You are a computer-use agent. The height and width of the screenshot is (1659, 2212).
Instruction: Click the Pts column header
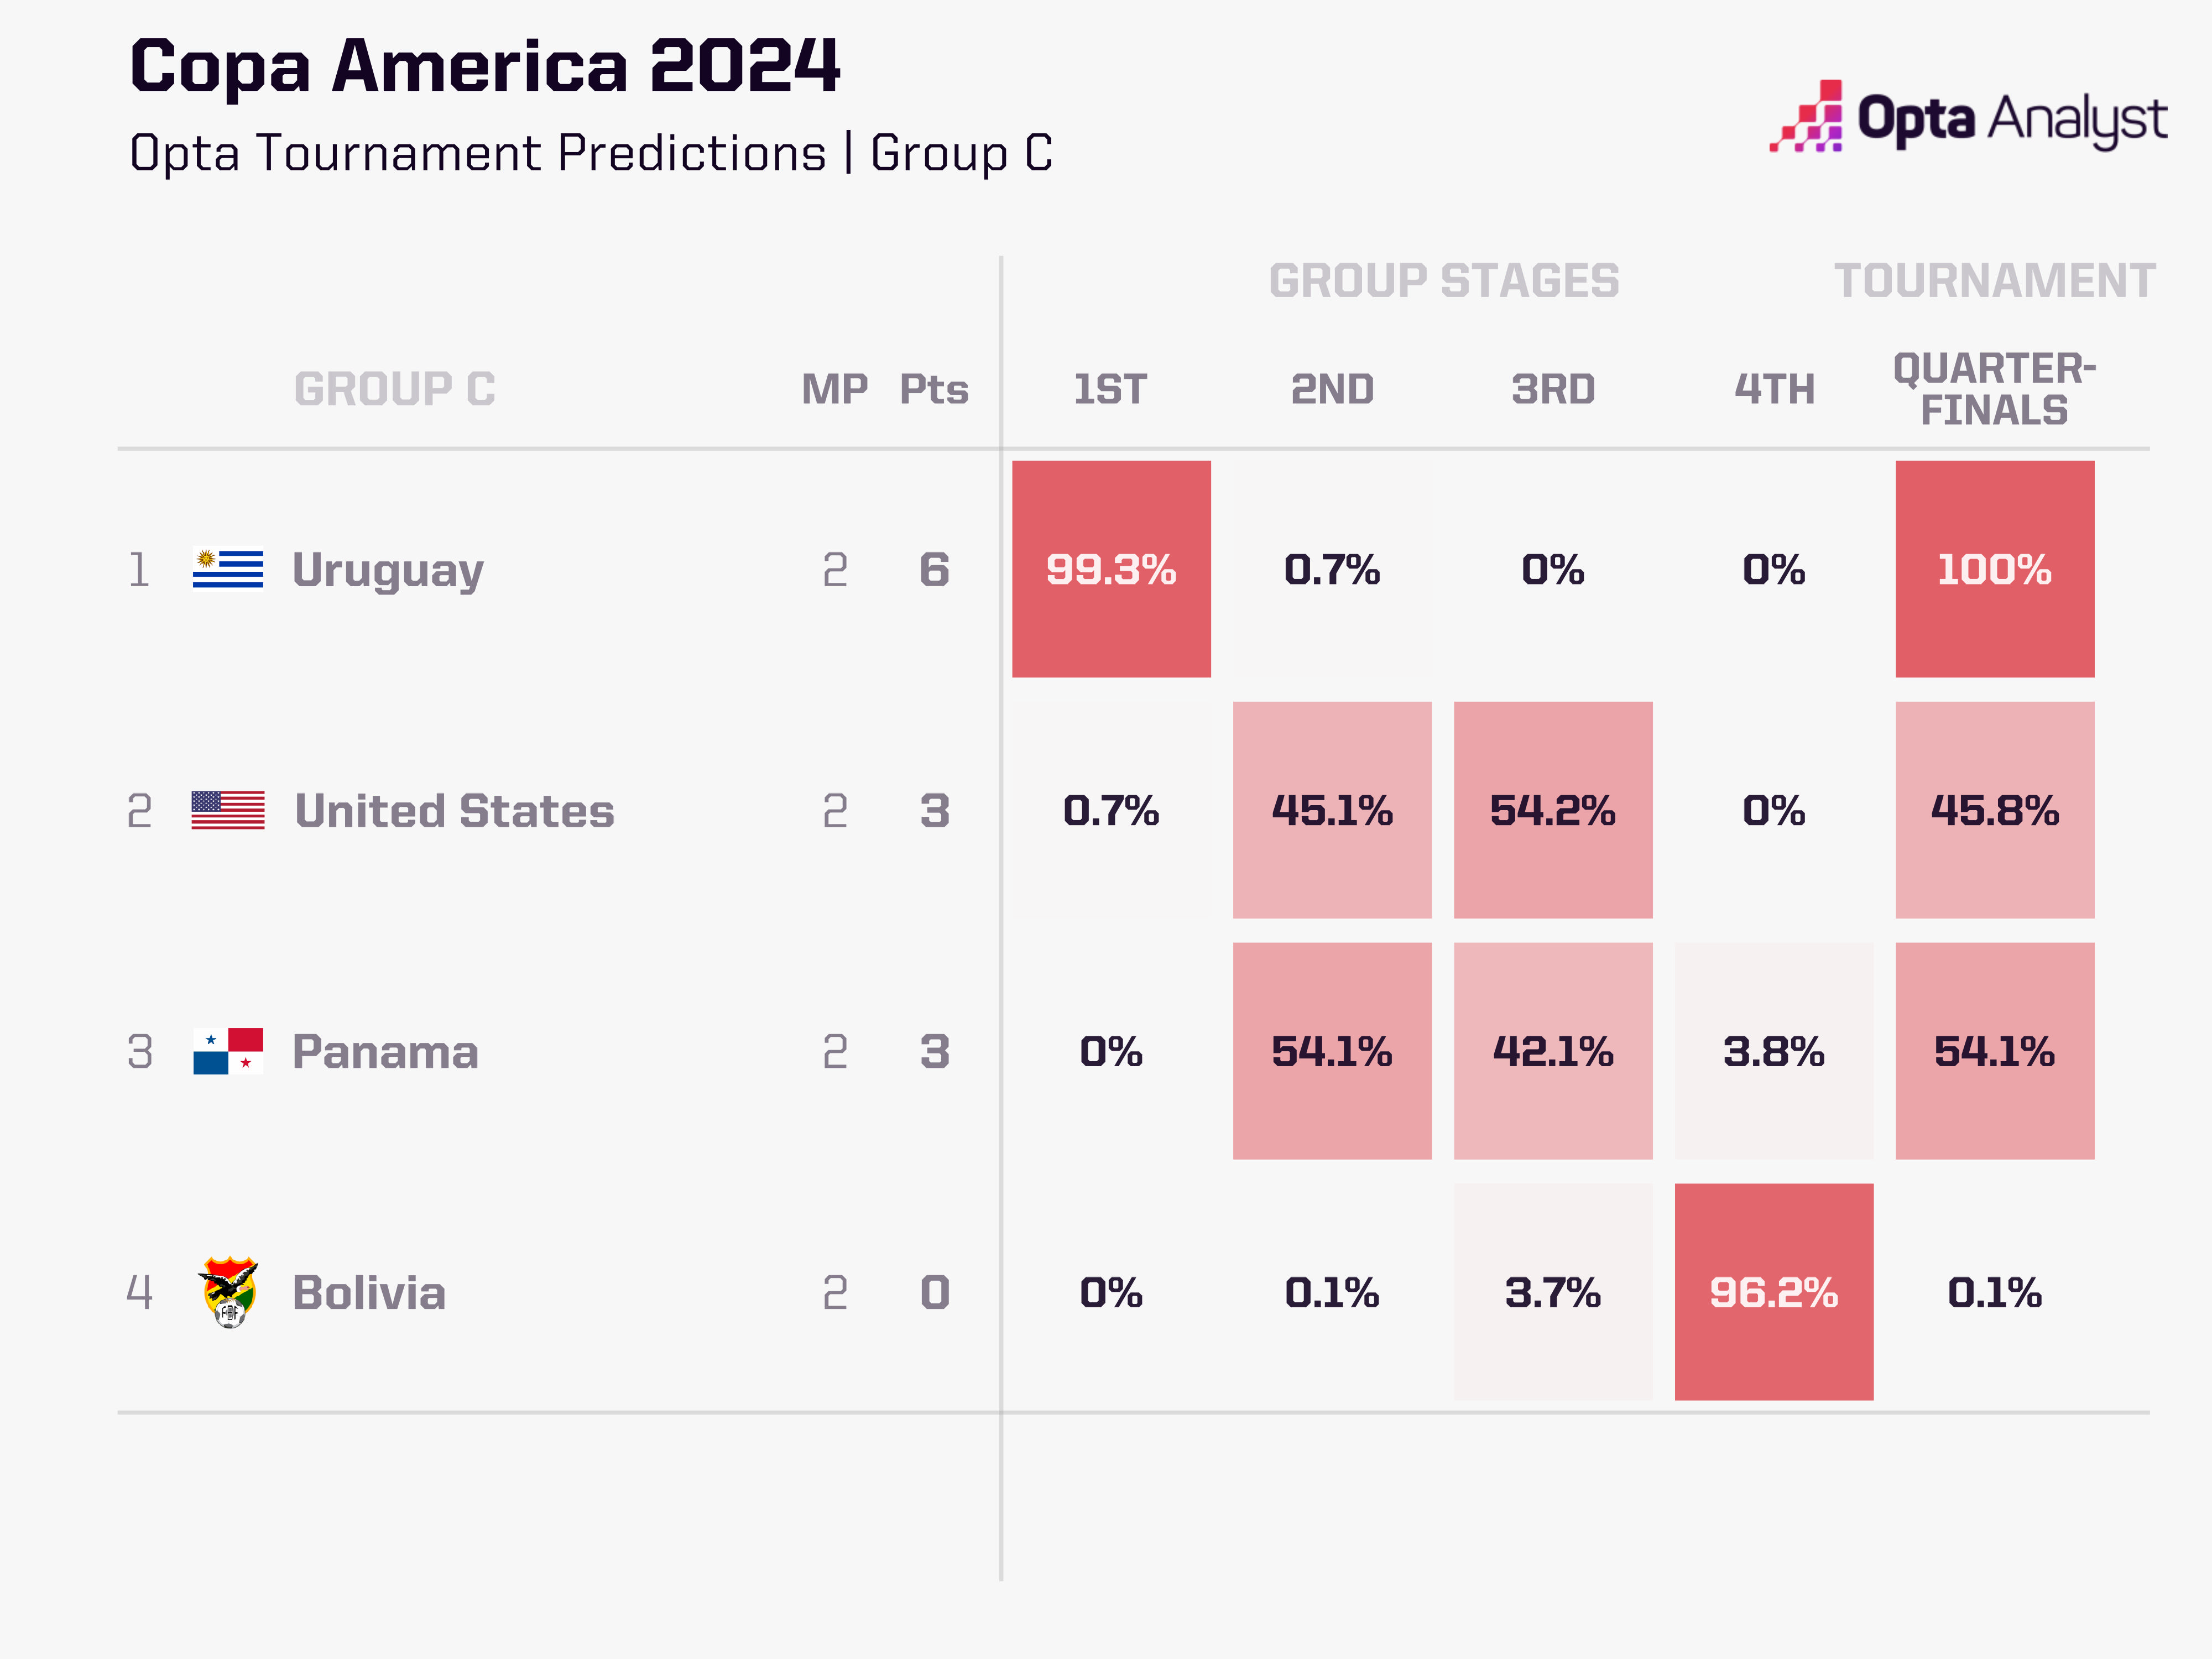coord(934,389)
